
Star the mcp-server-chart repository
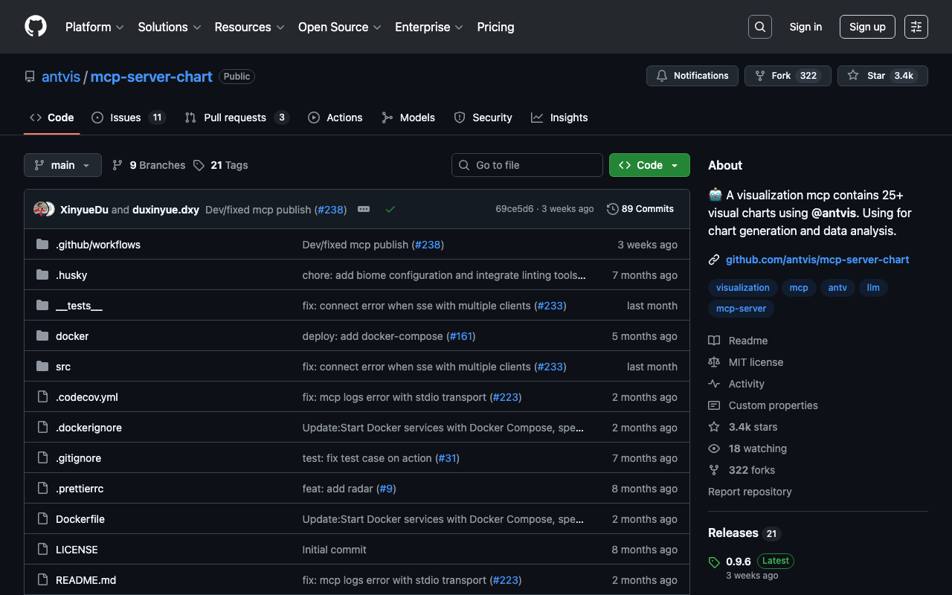[882, 76]
